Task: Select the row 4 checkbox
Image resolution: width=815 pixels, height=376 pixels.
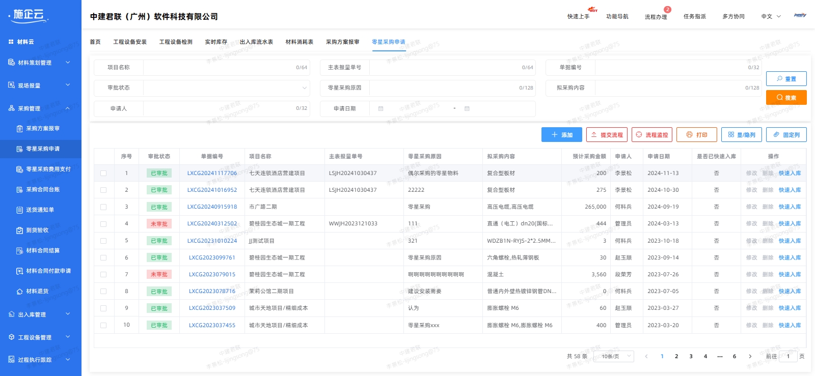Action: pyautogui.click(x=103, y=224)
